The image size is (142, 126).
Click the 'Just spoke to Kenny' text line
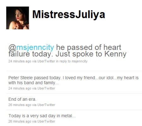(x=91, y=54)
